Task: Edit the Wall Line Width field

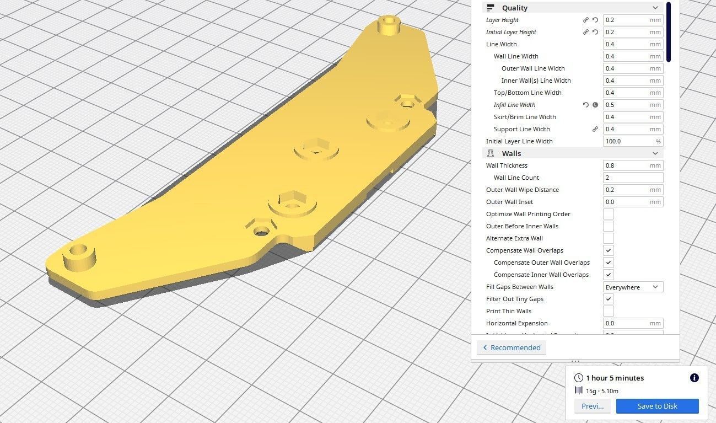Action: [633, 56]
